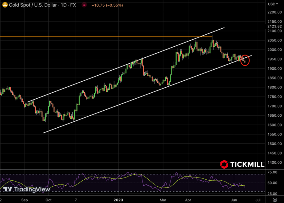Click the Oct time axis label
The width and height of the screenshot is (284, 203).
[48, 200]
